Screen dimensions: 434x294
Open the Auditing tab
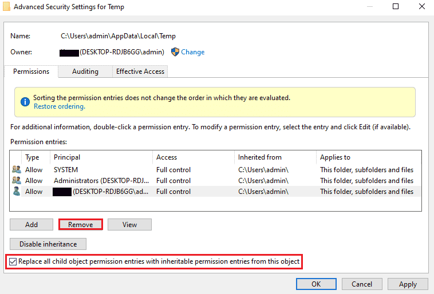click(x=85, y=71)
